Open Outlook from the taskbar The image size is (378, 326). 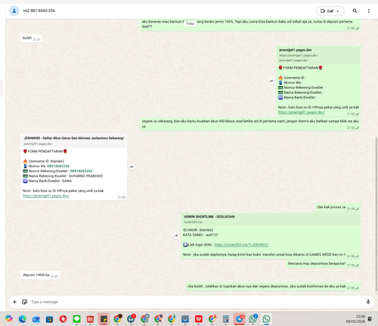[x=36, y=319]
